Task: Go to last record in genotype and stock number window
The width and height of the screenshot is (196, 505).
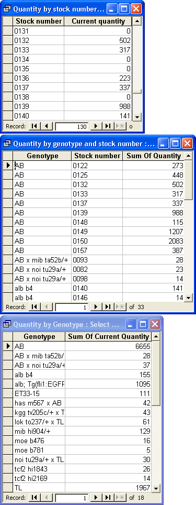Action: tap(108, 306)
